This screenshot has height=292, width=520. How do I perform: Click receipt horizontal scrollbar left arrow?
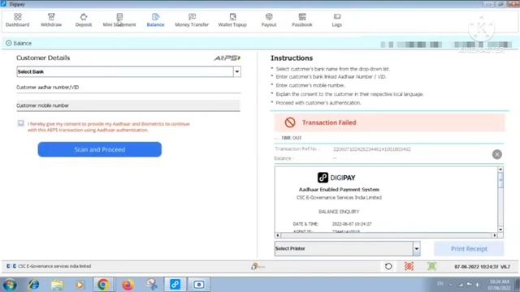278,235
